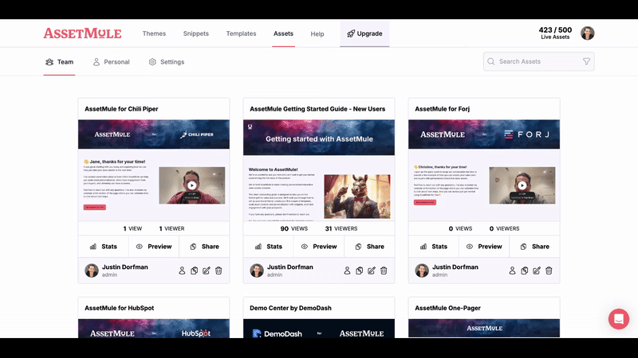Open the Themes menu
The image size is (638, 358).
(154, 33)
